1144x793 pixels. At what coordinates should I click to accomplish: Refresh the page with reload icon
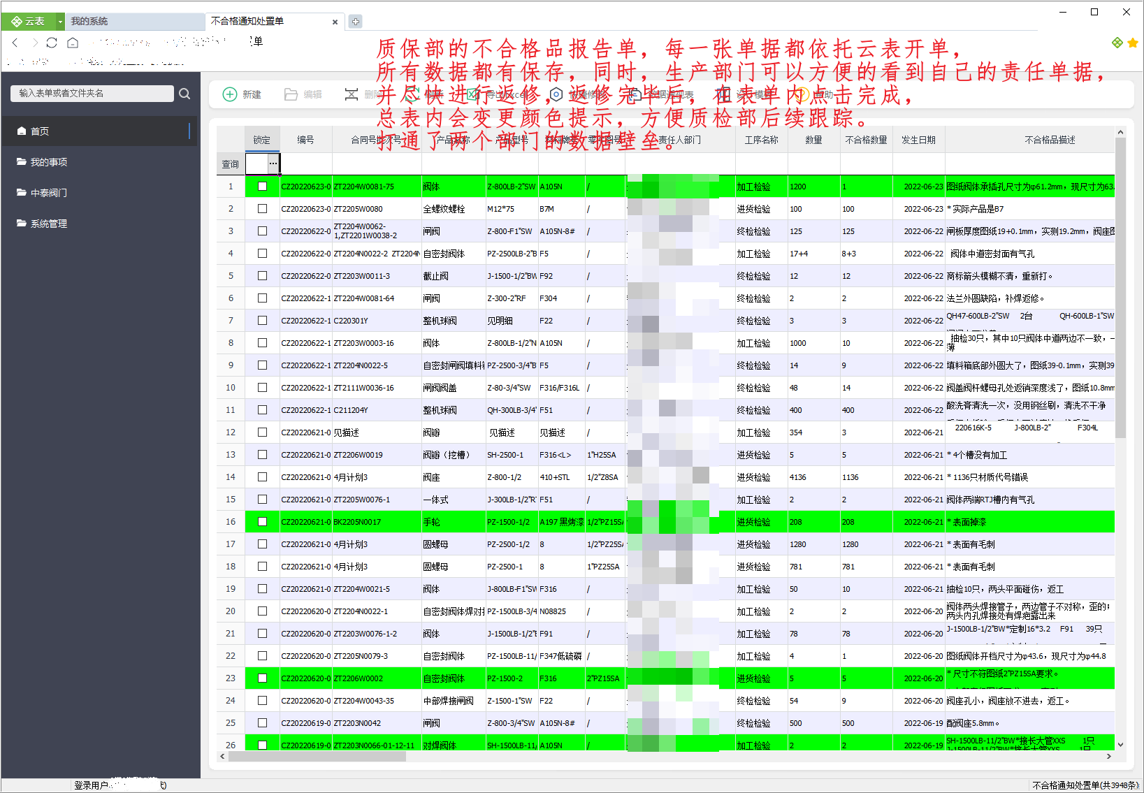(52, 43)
